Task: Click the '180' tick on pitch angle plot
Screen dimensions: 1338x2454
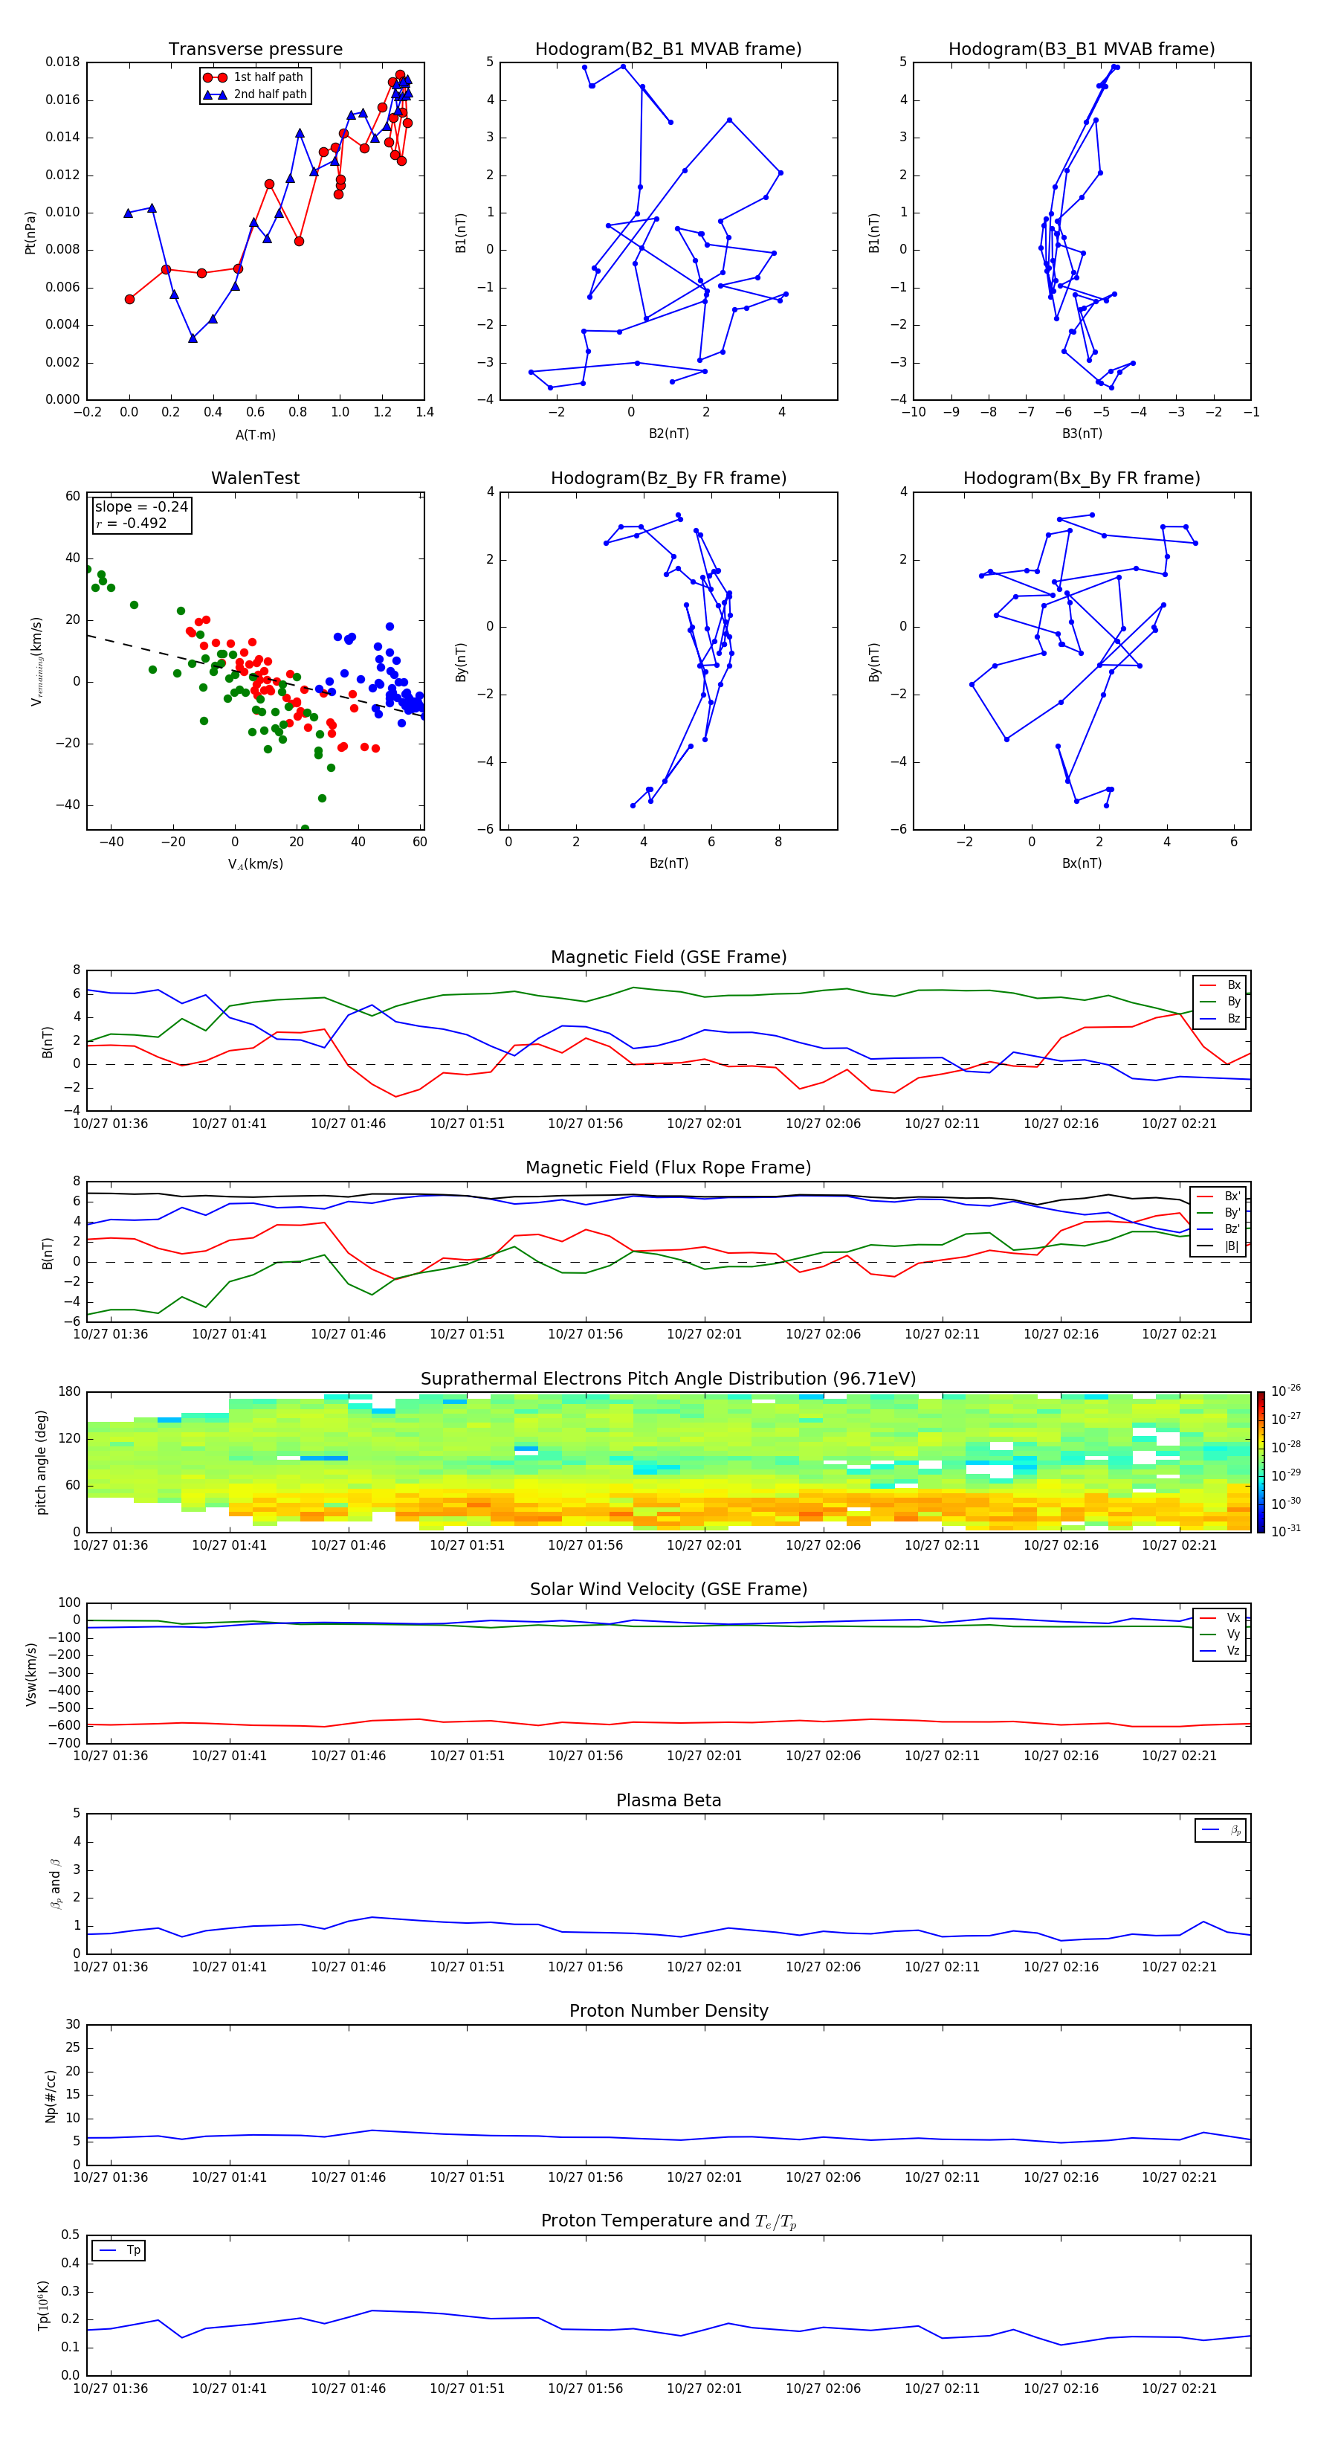Action: [70, 1392]
